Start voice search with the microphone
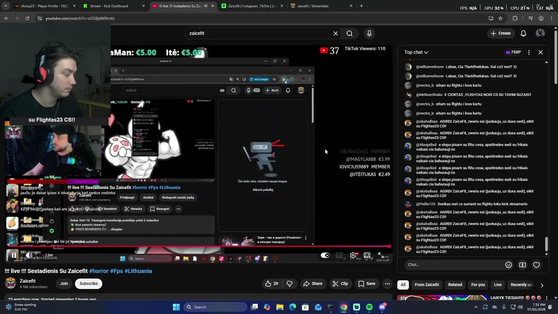 click(369, 33)
